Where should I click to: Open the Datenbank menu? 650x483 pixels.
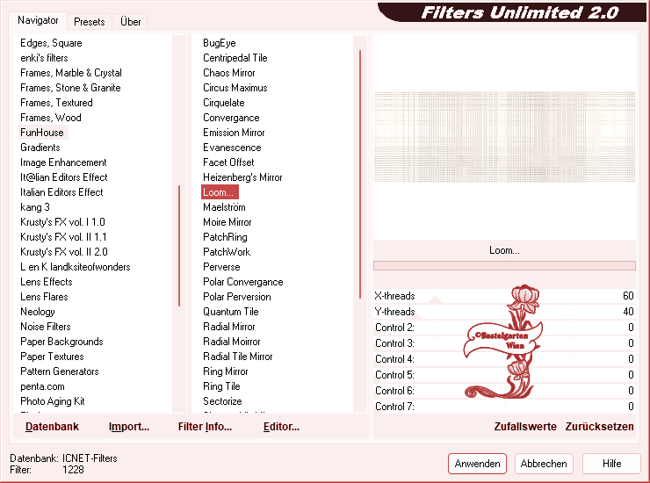(52, 427)
